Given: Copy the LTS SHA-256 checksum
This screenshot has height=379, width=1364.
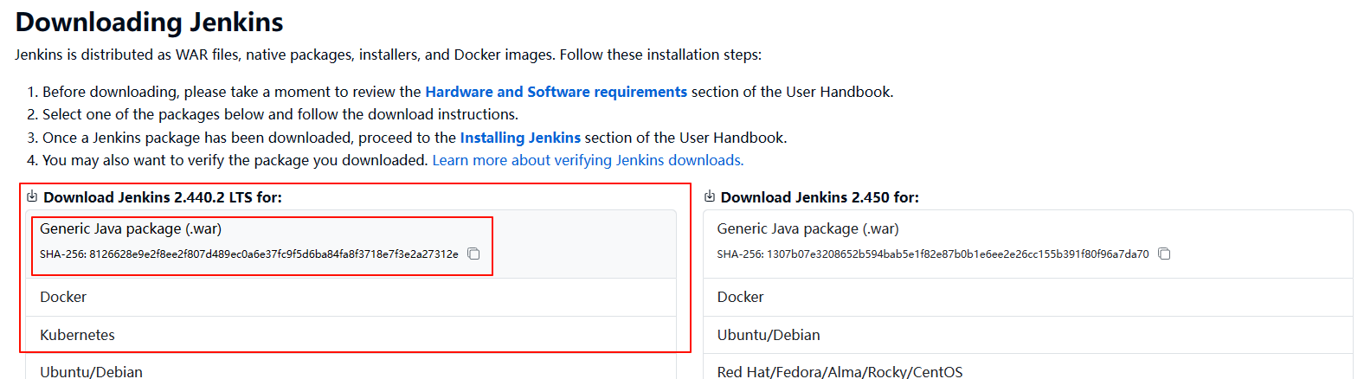Looking at the screenshot, I should [473, 254].
